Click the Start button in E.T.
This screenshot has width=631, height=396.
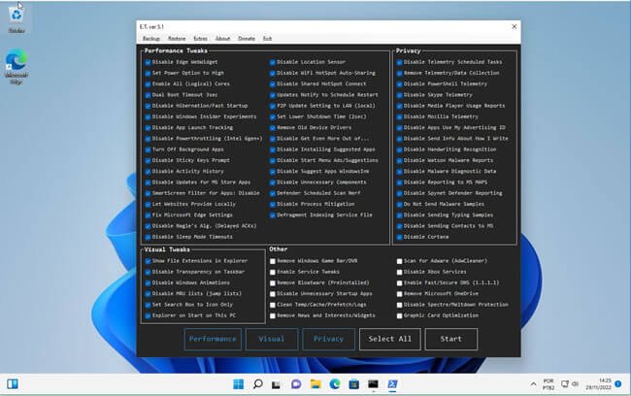coord(451,339)
